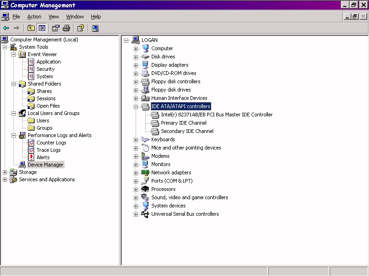Click the Forward arrow toolbar icon
Image resolution: width=369 pixels, height=276 pixels.
(17, 28)
